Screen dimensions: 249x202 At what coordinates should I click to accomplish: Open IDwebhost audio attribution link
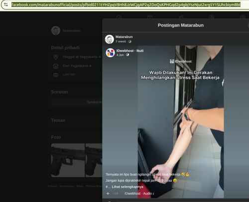(x=139, y=194)
